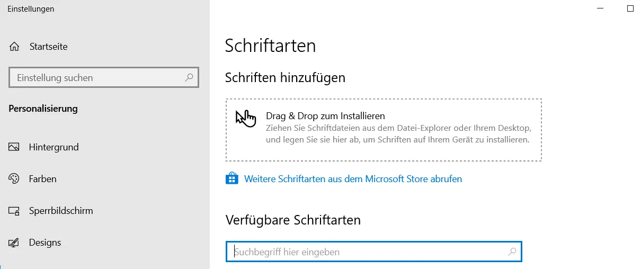Click the Hintergrund picture icon

pos(14,147)
